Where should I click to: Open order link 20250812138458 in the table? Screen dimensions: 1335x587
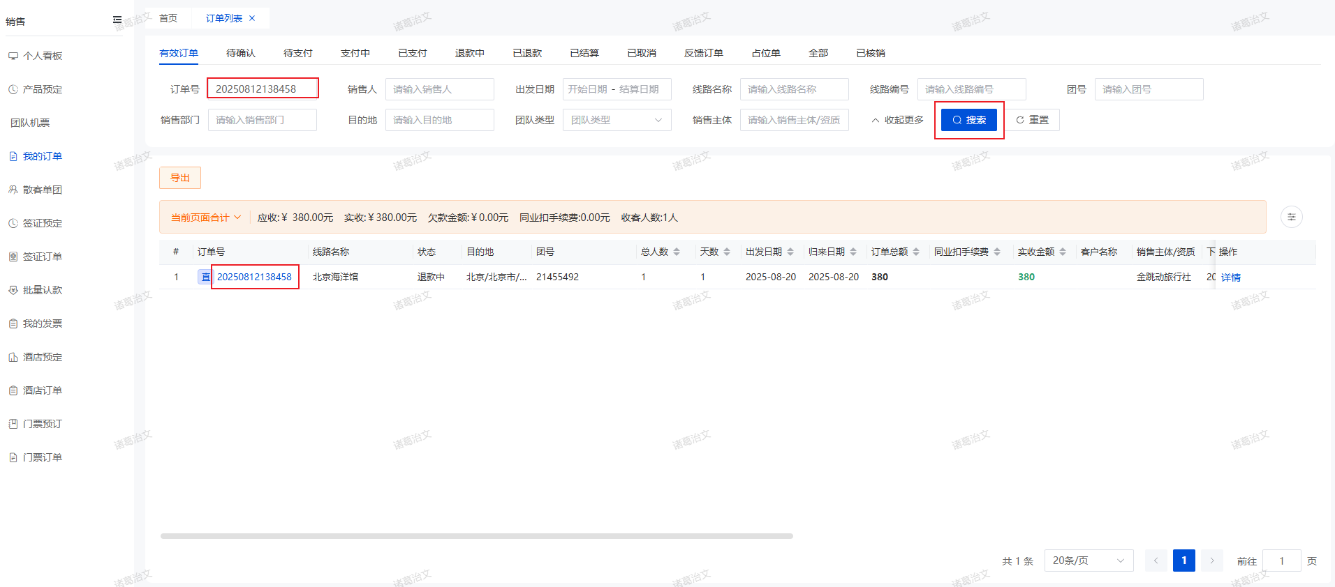pyautogui.click(x=254, y=277)
